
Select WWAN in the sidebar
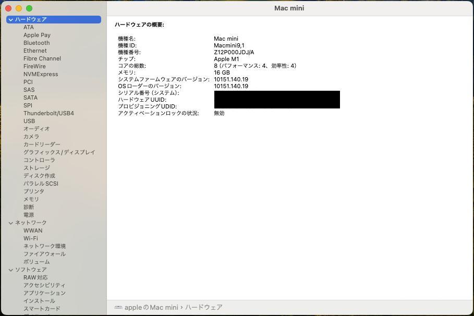click(x=33, y=230)
